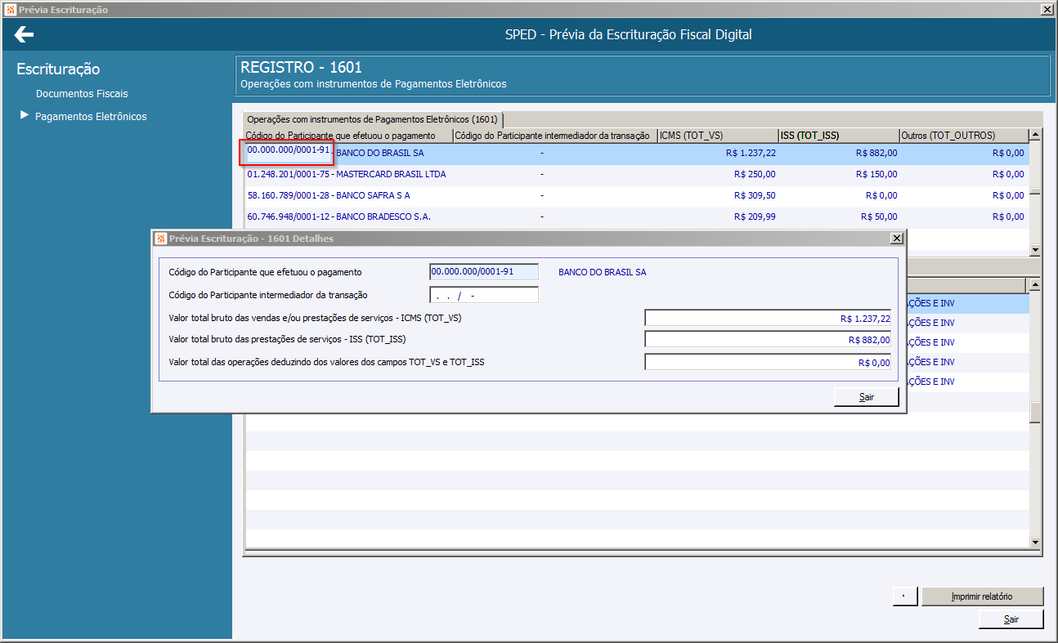Click Sair button in details dialog
Image resolution: width=1058 pixels, height=643 pixels.
tap(866, 397)
